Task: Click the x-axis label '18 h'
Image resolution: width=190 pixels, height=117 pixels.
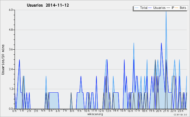Action: click(x=144, y=111)
